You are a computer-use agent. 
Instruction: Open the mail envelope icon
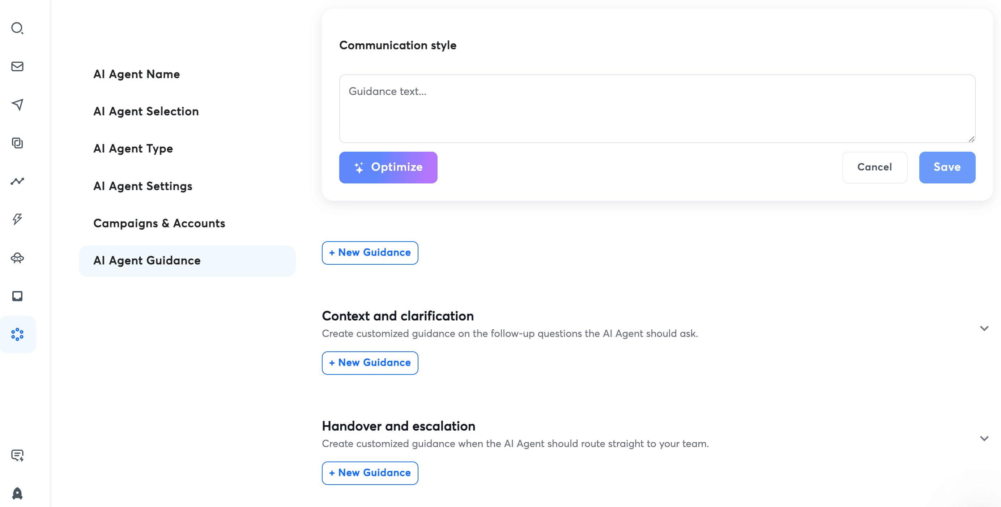17,66
